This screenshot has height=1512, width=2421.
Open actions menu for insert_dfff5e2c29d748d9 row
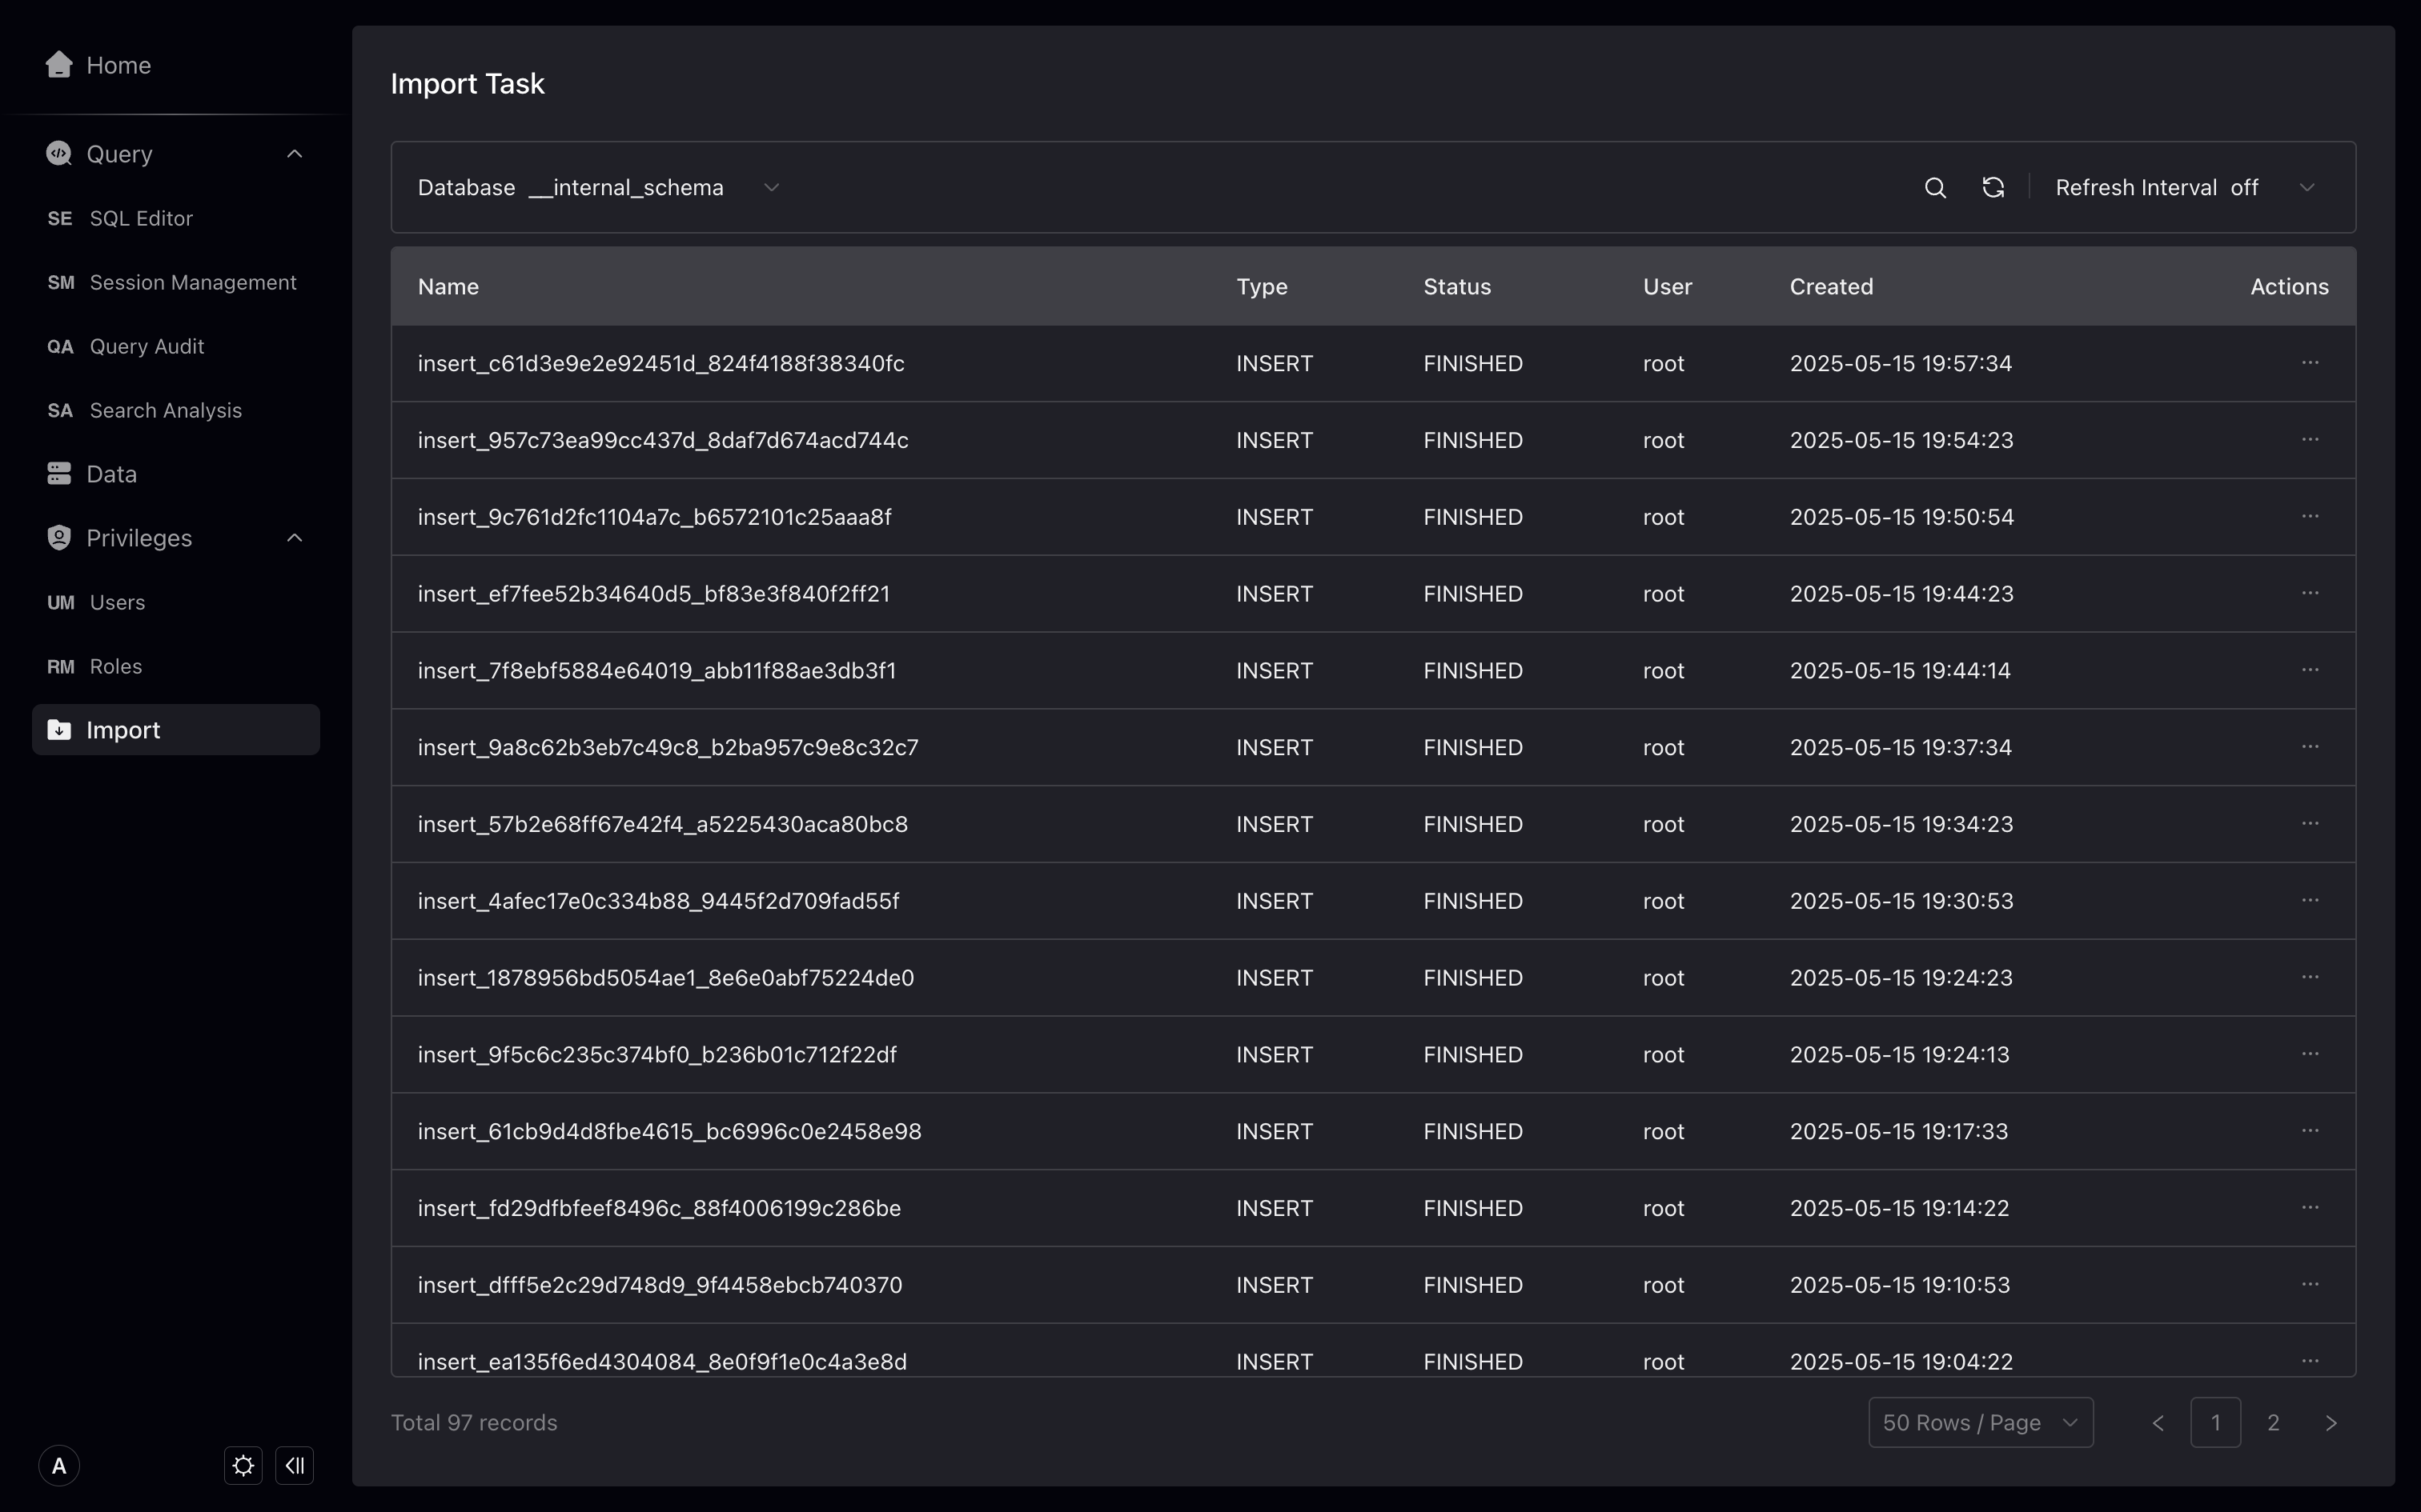tap(2310, 1285)
